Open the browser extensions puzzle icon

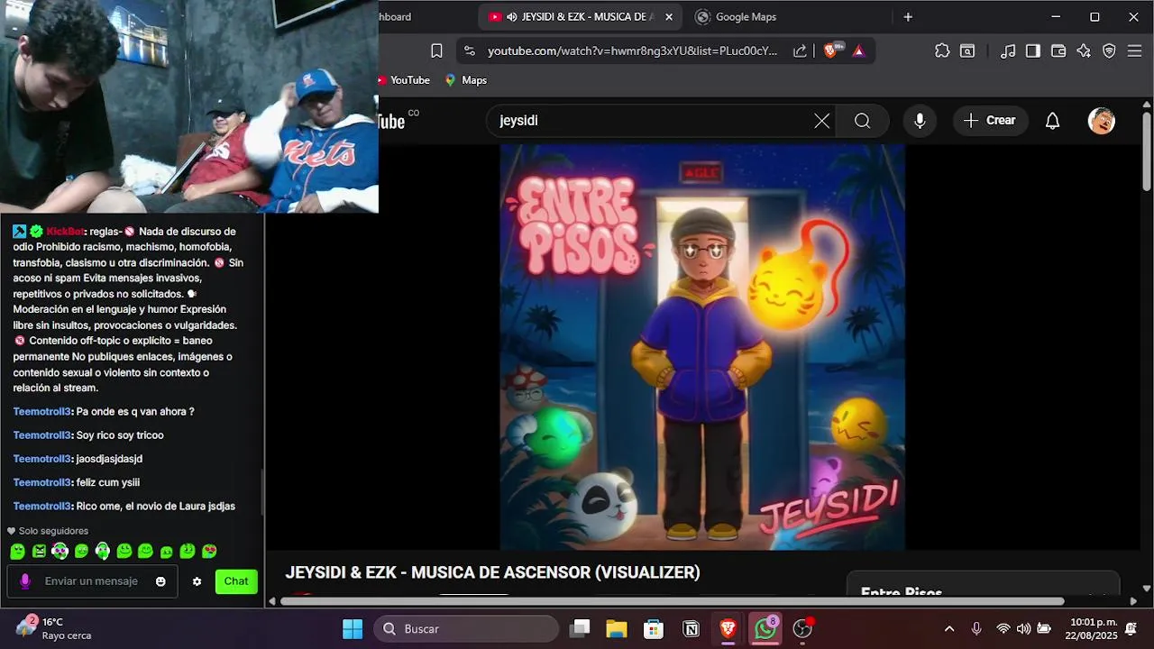[942, 50]
